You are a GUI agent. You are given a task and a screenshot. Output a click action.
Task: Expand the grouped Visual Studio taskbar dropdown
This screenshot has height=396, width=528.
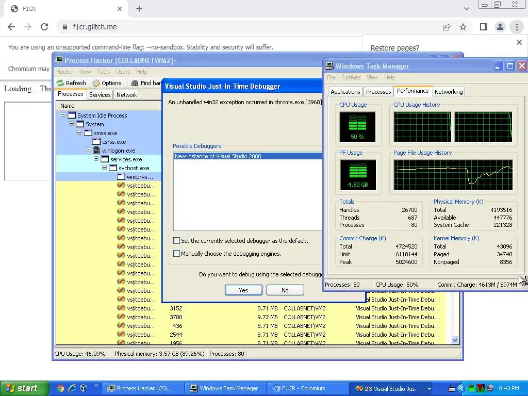tap(429, 389)
